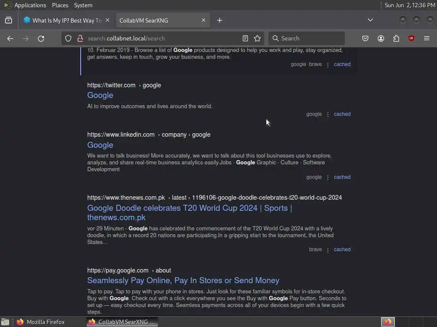Click the MATE Applications logo icon
This screenshot has height=327, width=437.
pos(8,5)
